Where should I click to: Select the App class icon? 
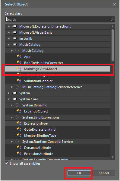coord(19,57)
